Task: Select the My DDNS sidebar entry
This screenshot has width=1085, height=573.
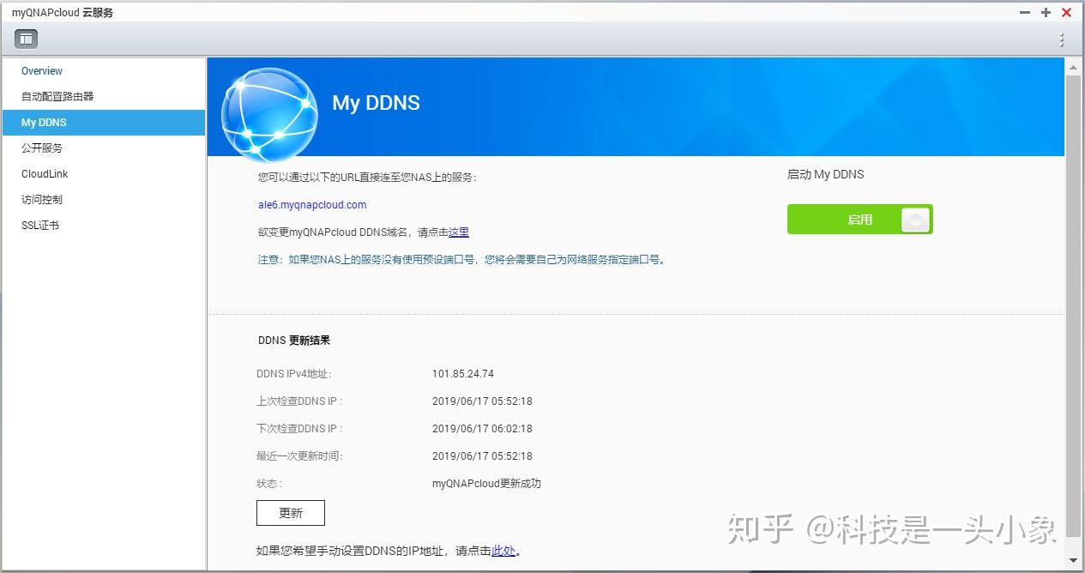Action: (x=44, y=122)
